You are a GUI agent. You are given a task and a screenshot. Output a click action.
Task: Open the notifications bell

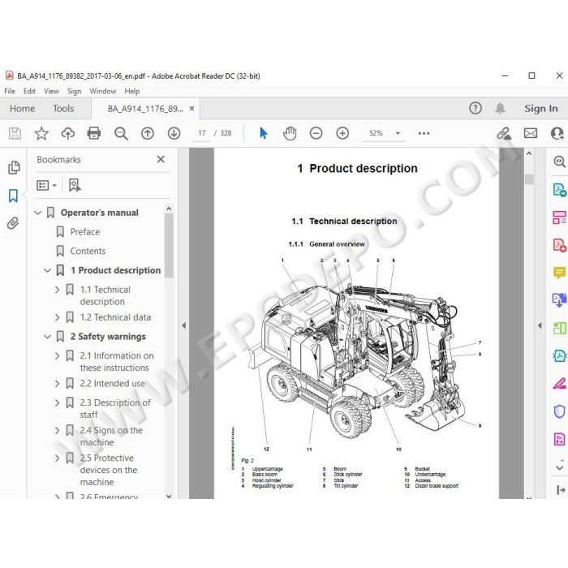pyautogui.click(x=501, y=108)
